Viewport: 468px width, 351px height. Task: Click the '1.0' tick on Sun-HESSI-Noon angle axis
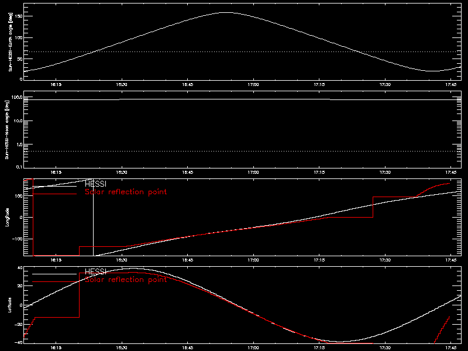click(19, 144)
